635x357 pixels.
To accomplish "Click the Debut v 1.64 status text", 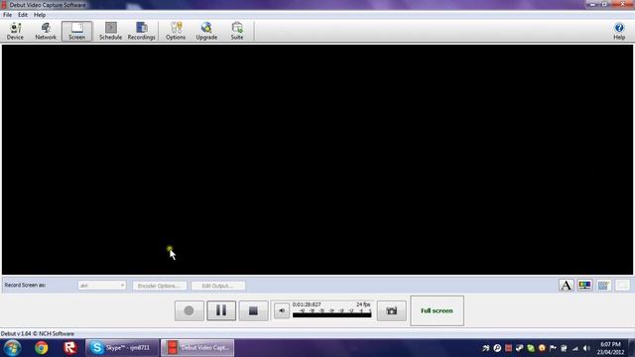I will point(38,334).
